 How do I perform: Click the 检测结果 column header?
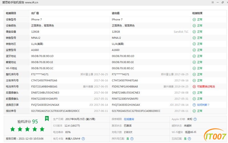[197, 13]
